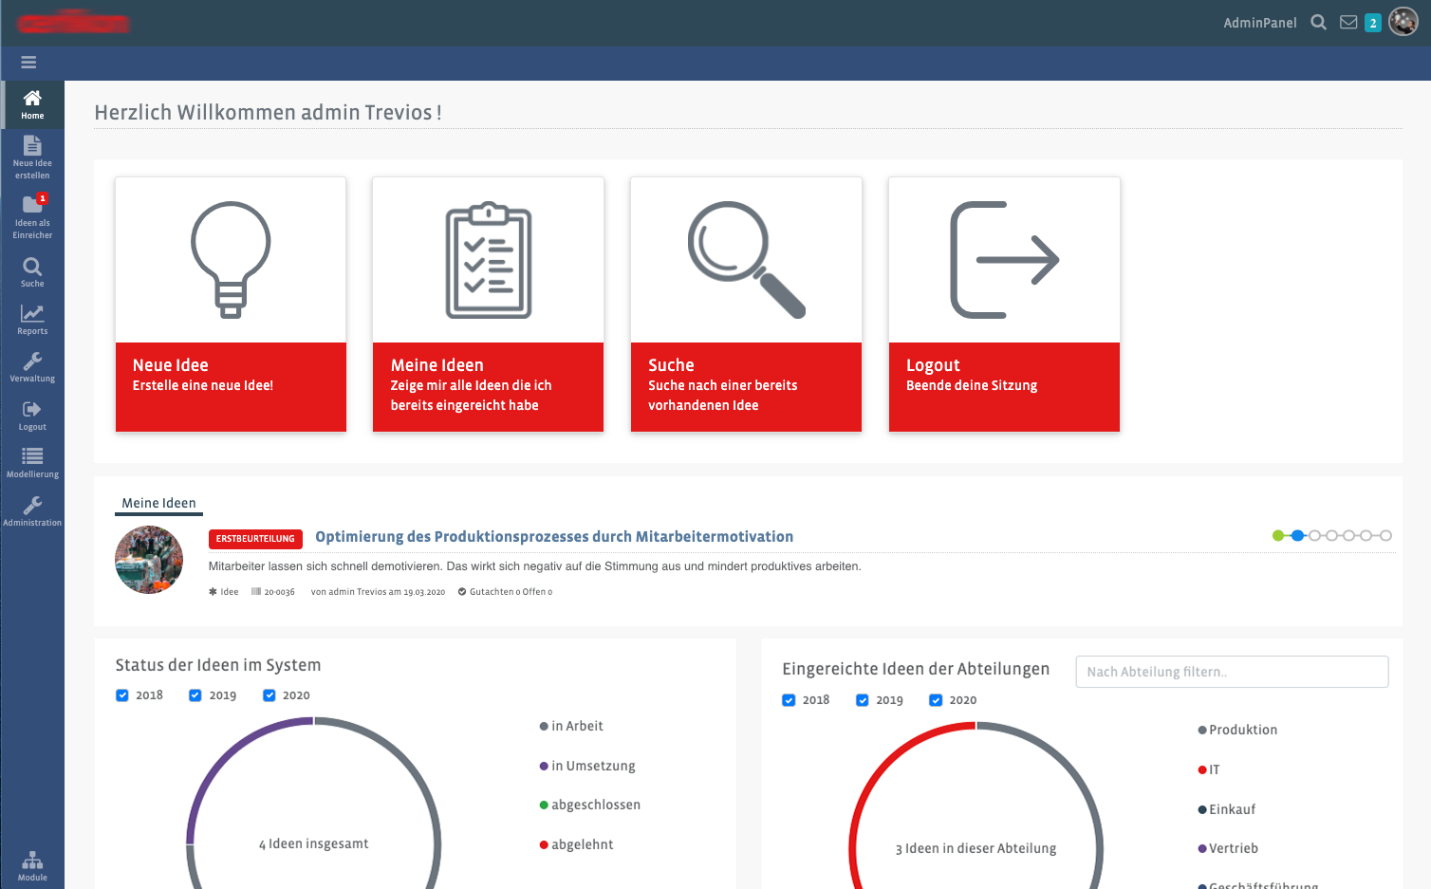Click the 'Nach Abteilung filtern' filter field

point(1231,672)
